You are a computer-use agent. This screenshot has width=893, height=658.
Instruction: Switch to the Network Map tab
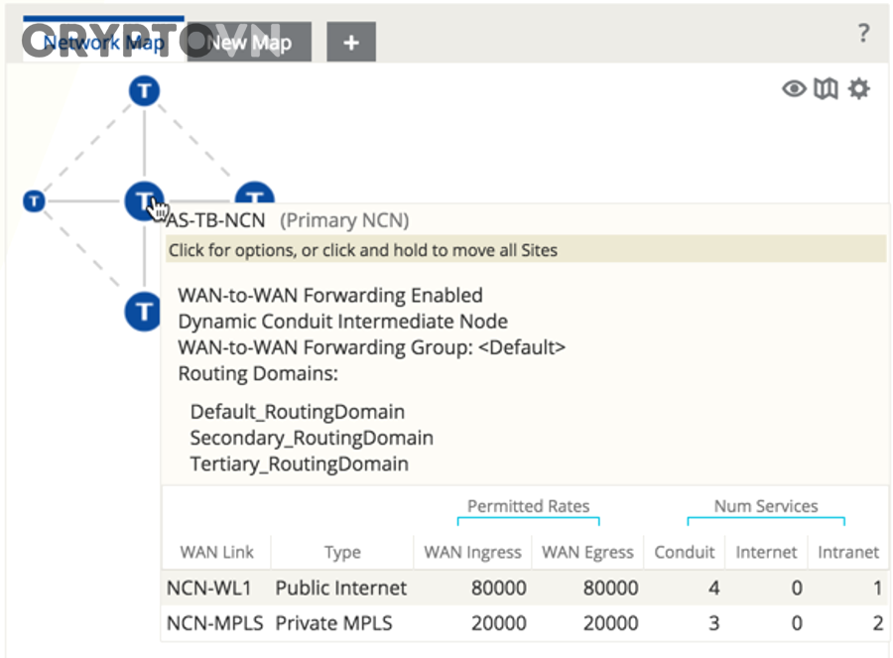click(103, 42)
